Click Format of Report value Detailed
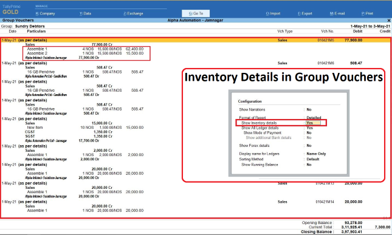Screen dimensions: 392x235 (x=314, y=118)
